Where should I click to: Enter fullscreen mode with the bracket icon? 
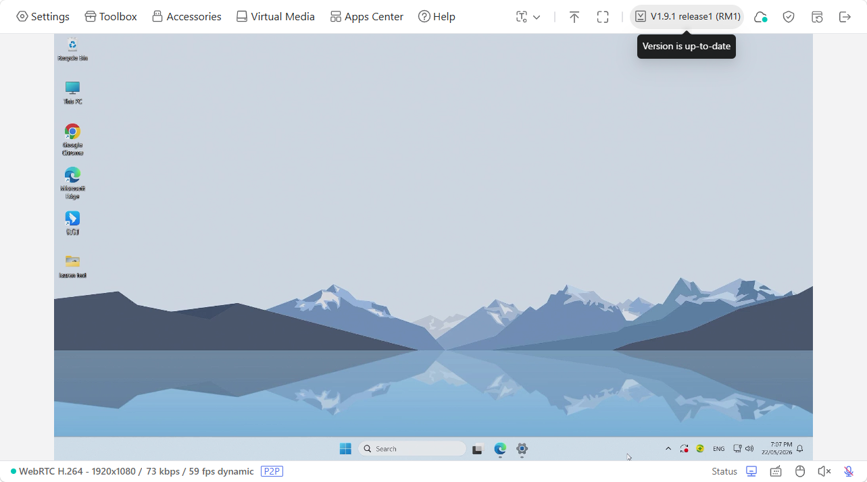click(603, 17)
